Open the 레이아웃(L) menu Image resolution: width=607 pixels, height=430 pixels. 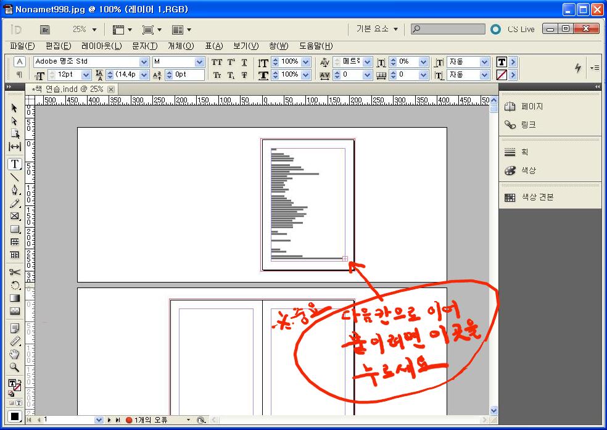101,46
